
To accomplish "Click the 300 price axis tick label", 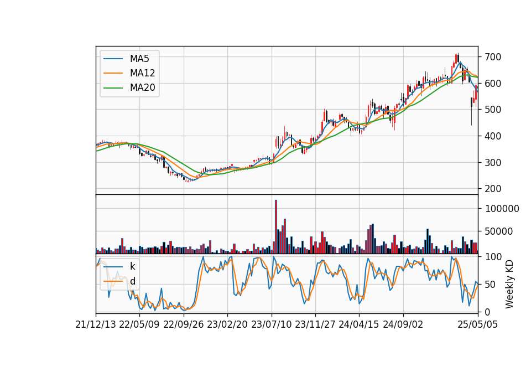I will (x=493, y=163).
